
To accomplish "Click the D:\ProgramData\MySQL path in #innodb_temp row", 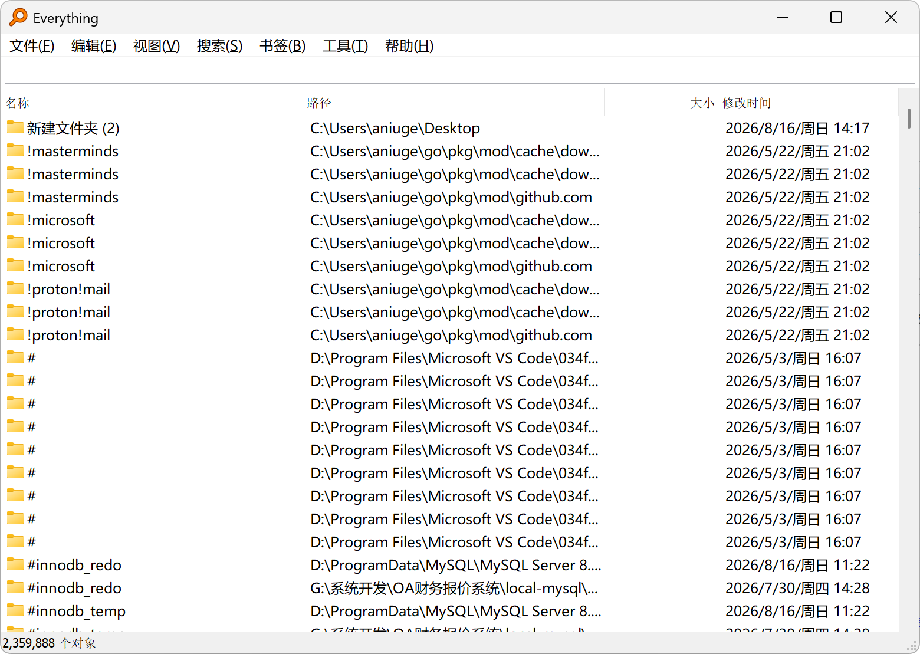I will tap(456, 611).
